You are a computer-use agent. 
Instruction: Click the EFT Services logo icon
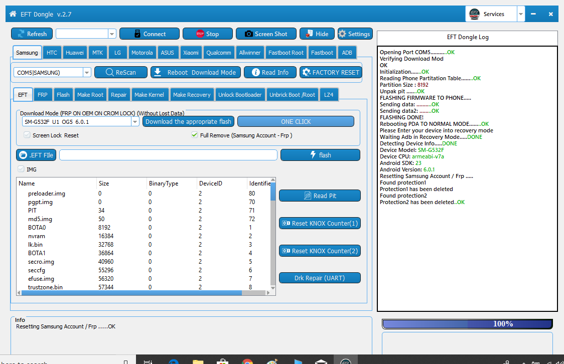click(x=475, y=14)
